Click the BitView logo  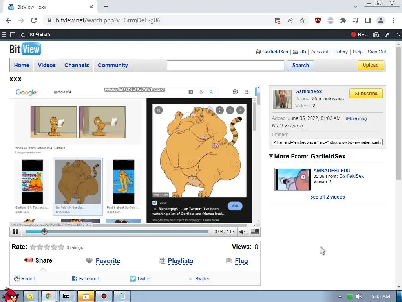click(x=25, y=49)
